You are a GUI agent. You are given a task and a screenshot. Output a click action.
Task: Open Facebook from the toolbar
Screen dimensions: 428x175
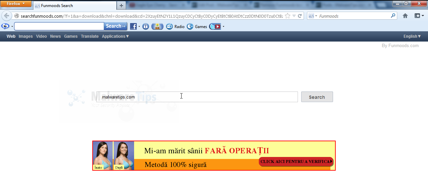pos(133,26)
